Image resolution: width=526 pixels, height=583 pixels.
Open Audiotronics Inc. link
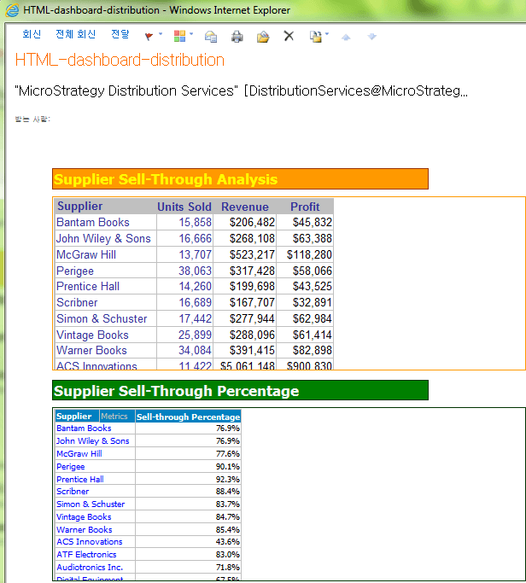[90, 568]
